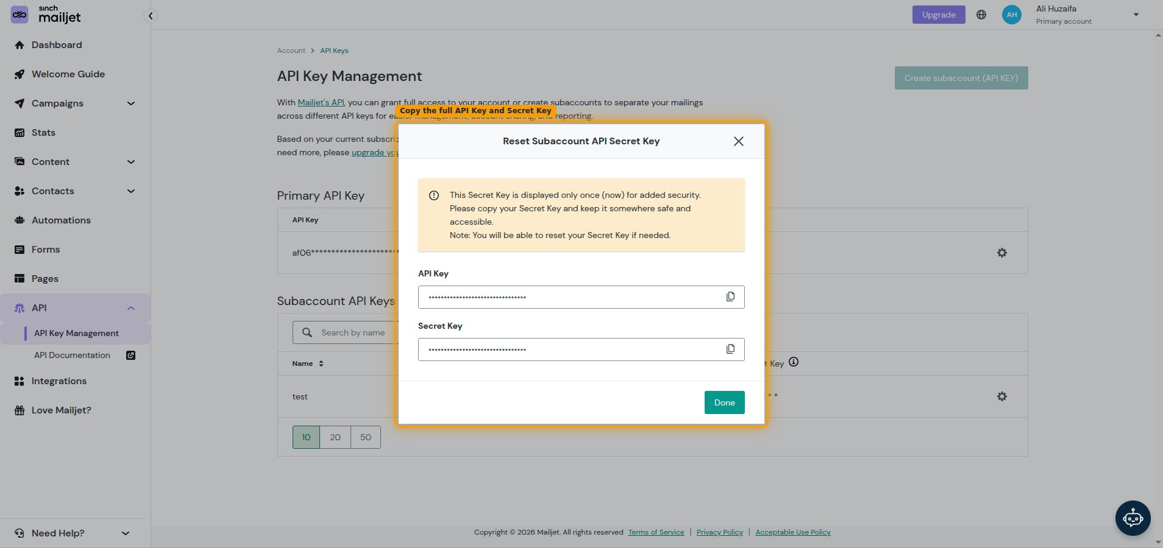
Task: Open API Documentation external link
Action: tap(72, 355)
